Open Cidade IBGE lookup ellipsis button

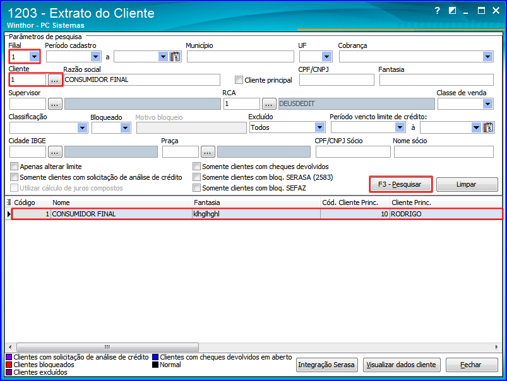pyautogui.click(x=55, y=151)
